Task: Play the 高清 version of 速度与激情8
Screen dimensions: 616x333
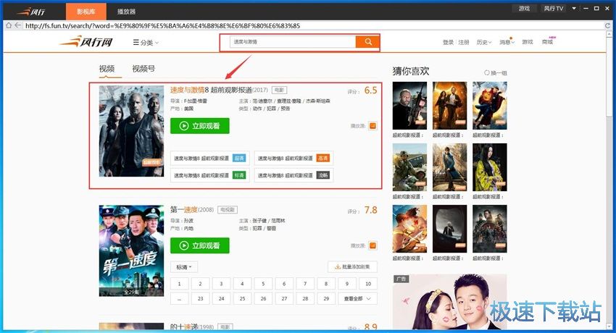Action: click(294, 159)
